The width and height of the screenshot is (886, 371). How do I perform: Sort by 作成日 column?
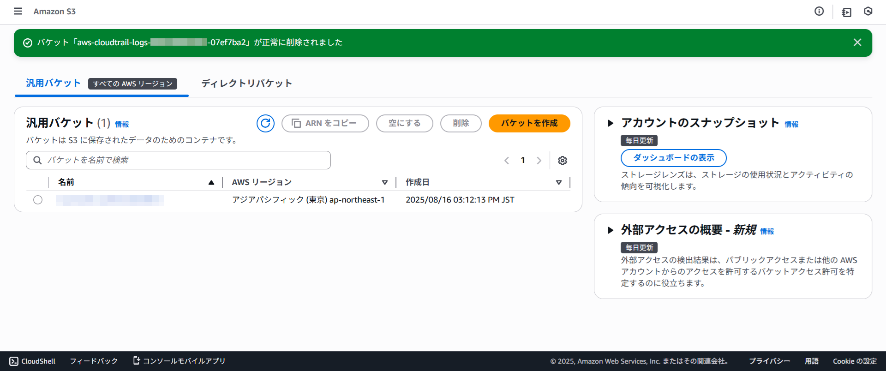pos(558,183)
